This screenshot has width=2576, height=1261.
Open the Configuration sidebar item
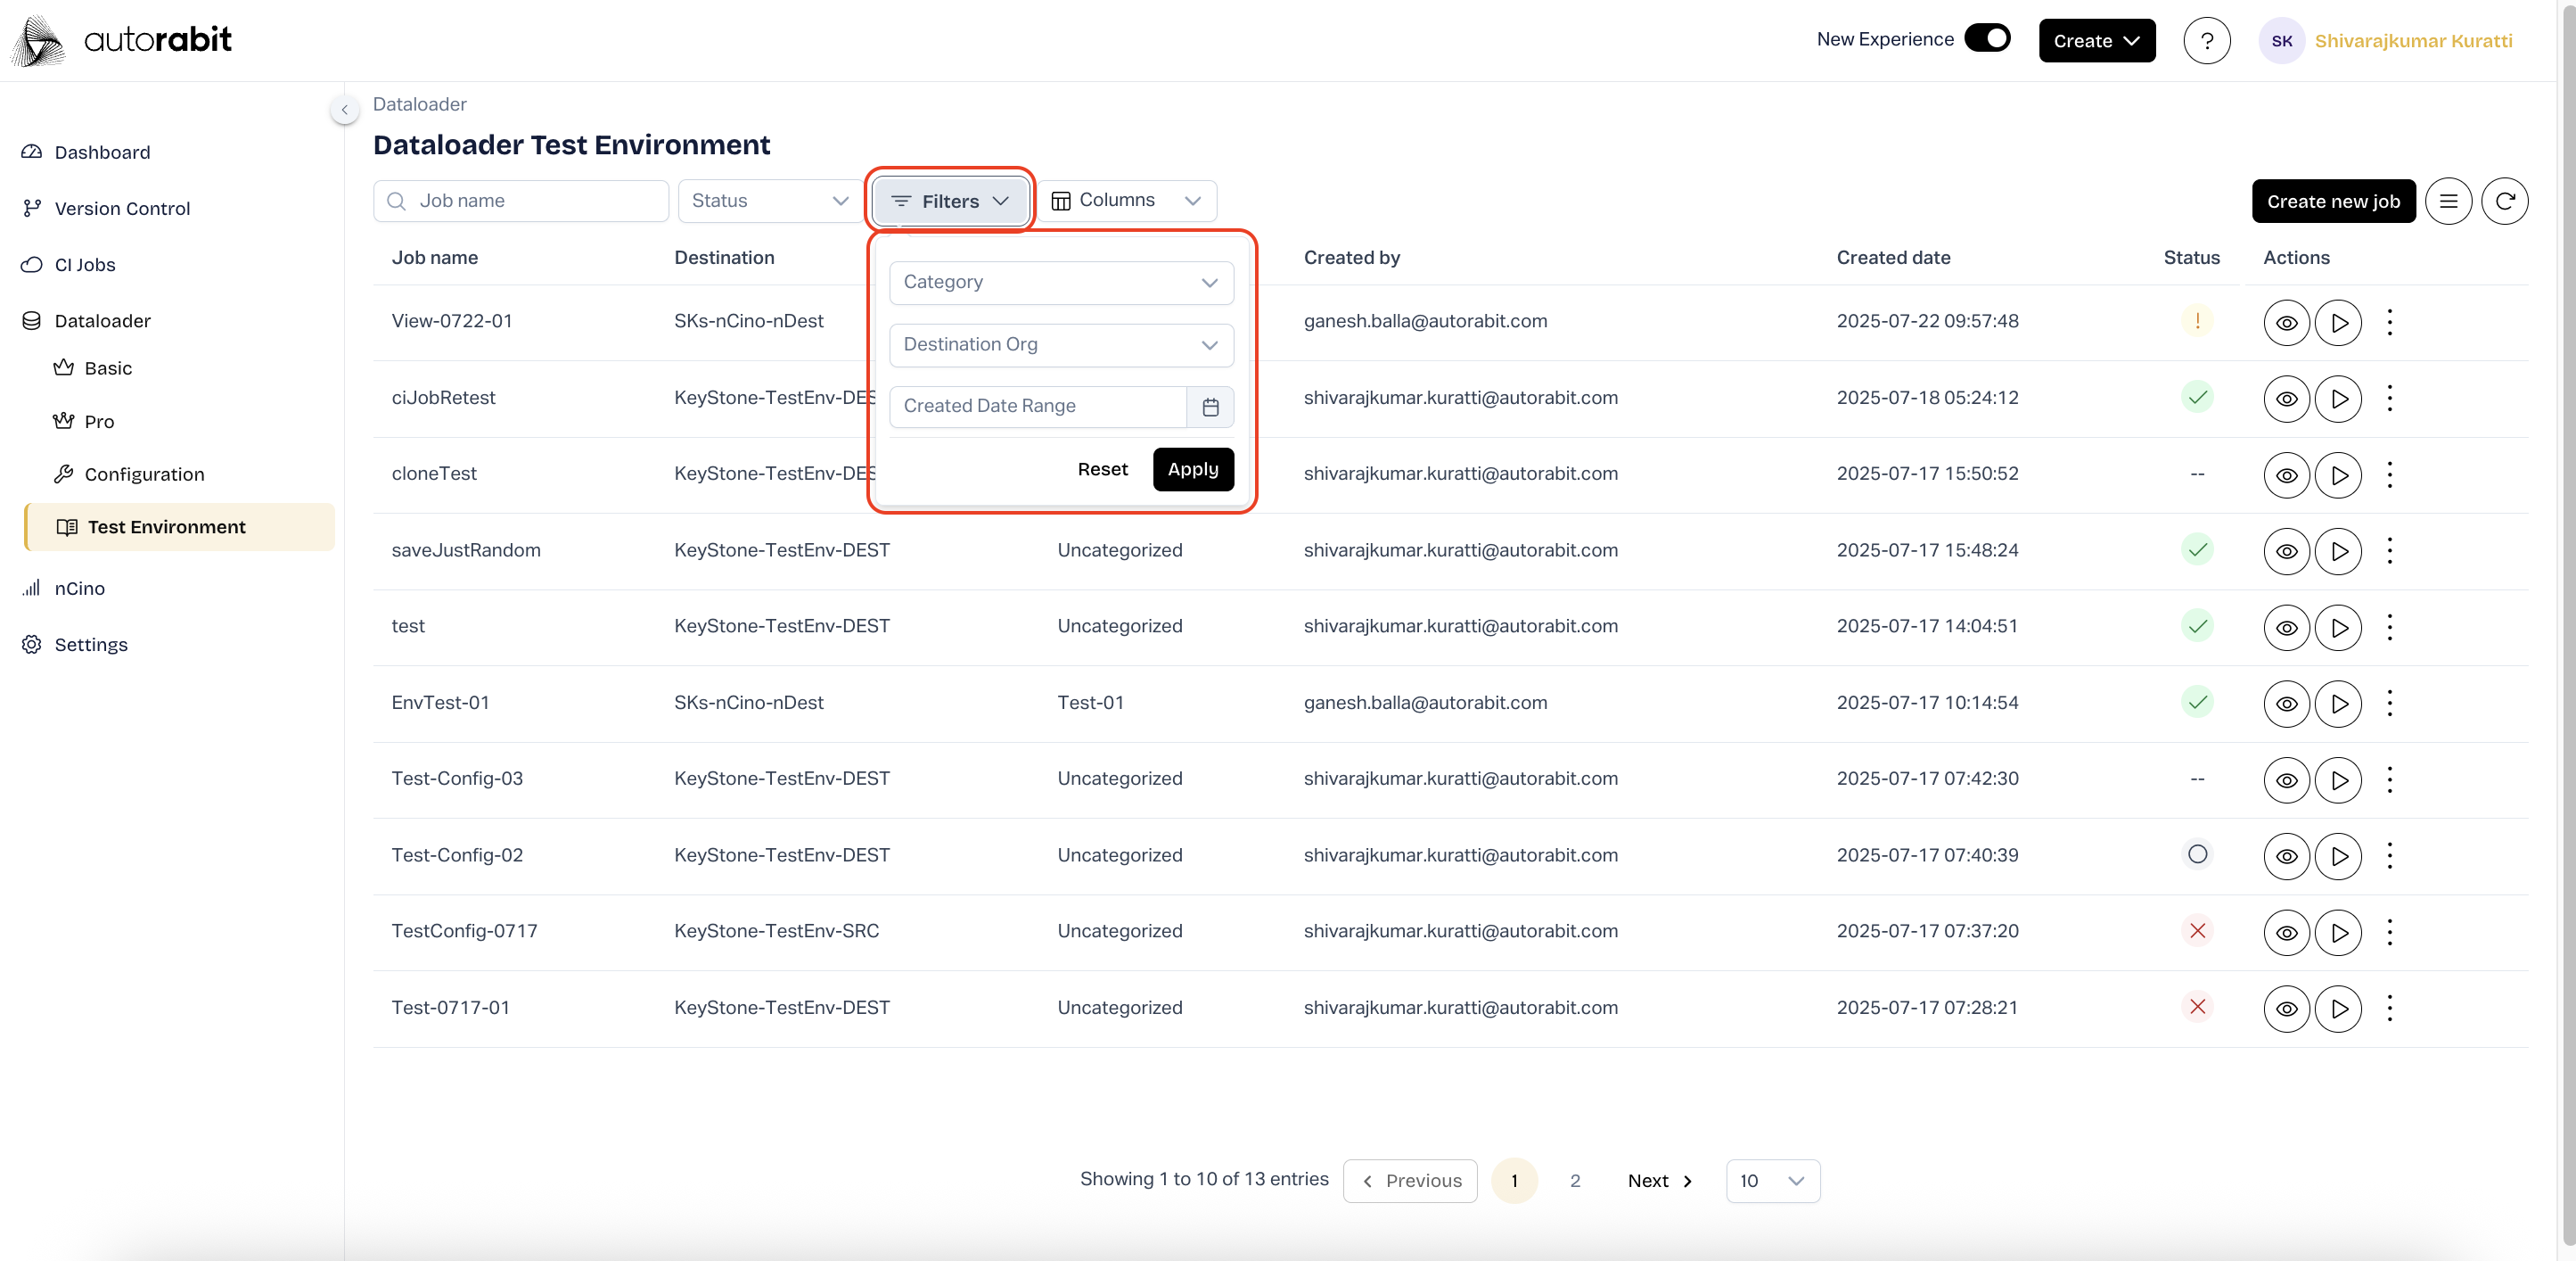tap(144, 474)
